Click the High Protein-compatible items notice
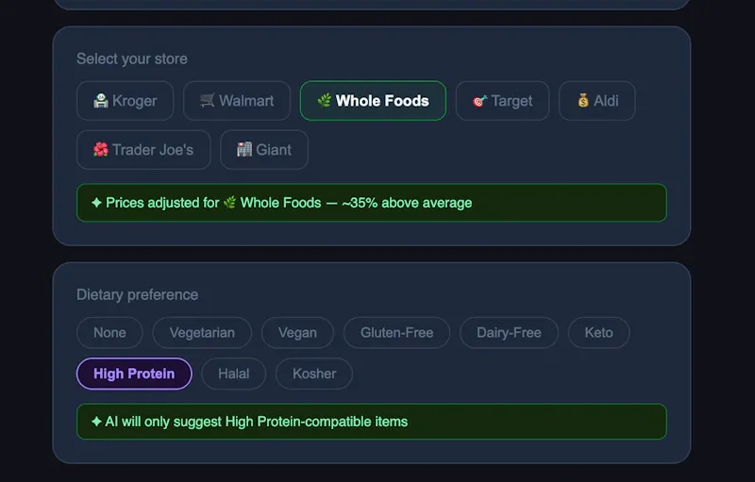Image resolution: width=755 pixels, height=482 pixels. (x=372, y=422)
